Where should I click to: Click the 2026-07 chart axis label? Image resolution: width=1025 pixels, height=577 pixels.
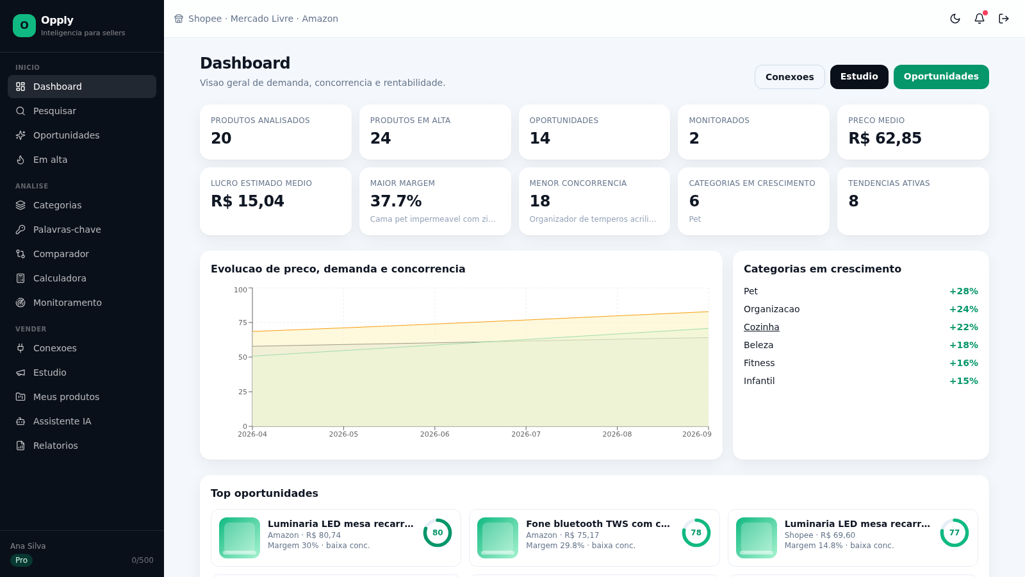tap(526, 434)
